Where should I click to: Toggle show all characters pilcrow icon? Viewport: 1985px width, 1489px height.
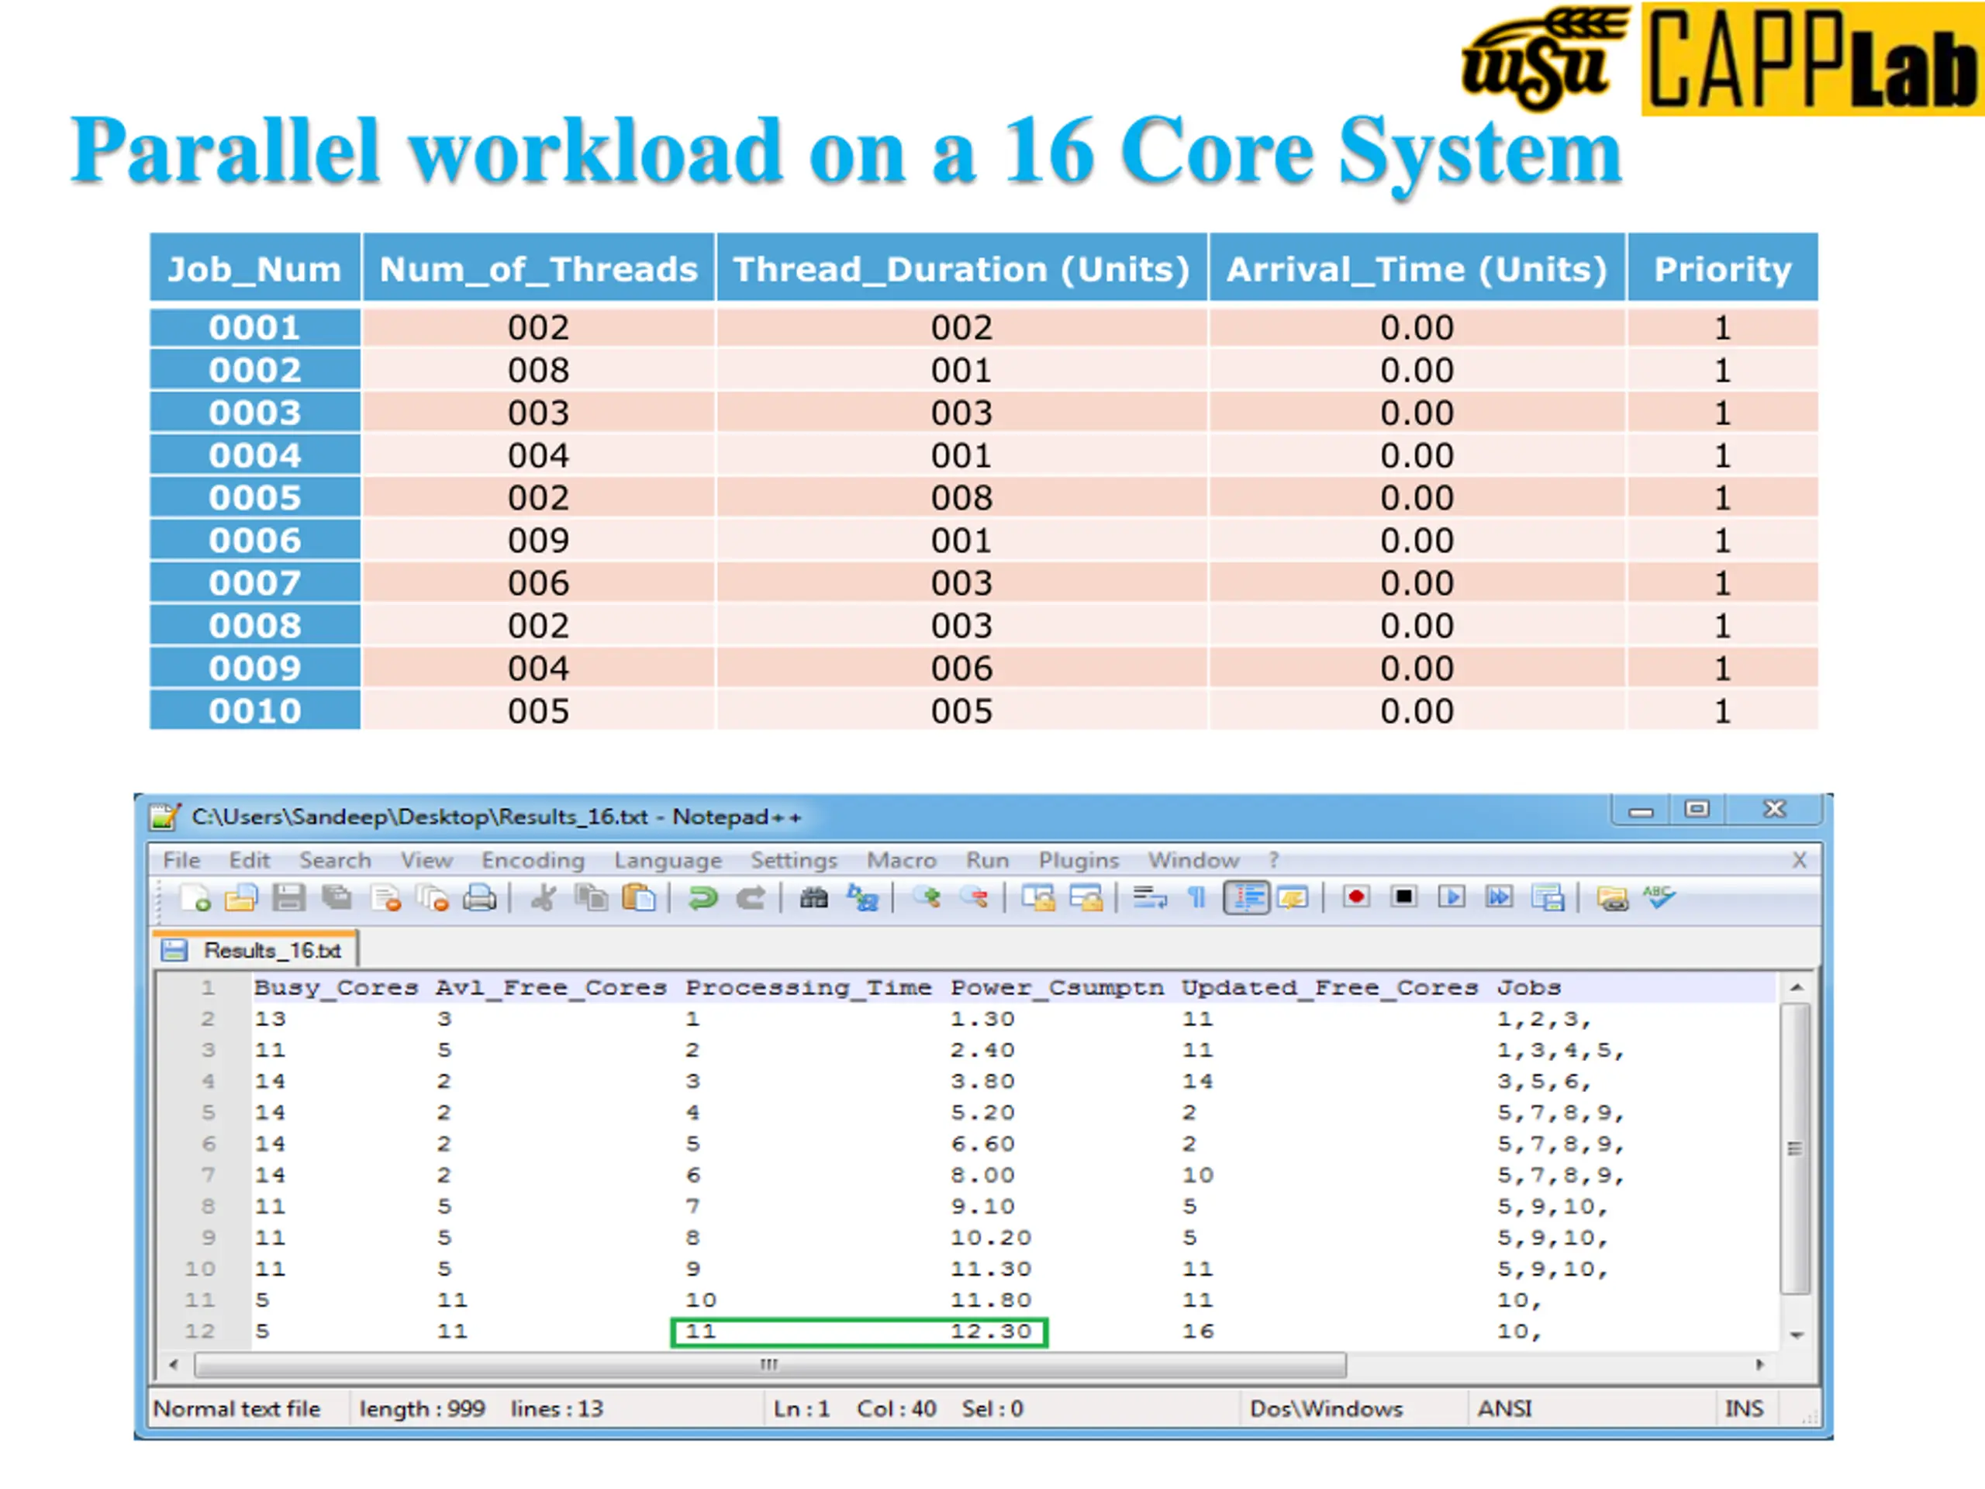pos(1197,897)
